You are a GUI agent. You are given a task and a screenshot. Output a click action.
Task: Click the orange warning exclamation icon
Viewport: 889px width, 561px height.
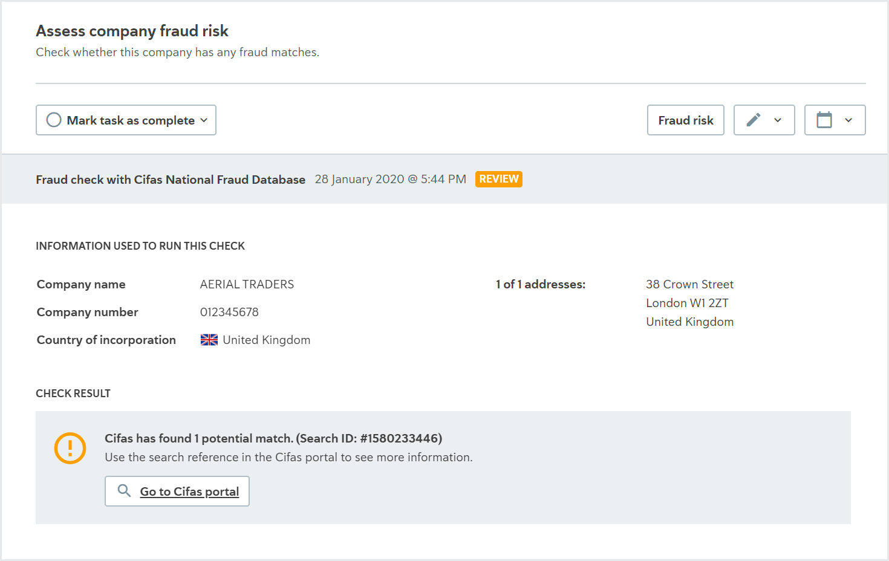(70, 448)
